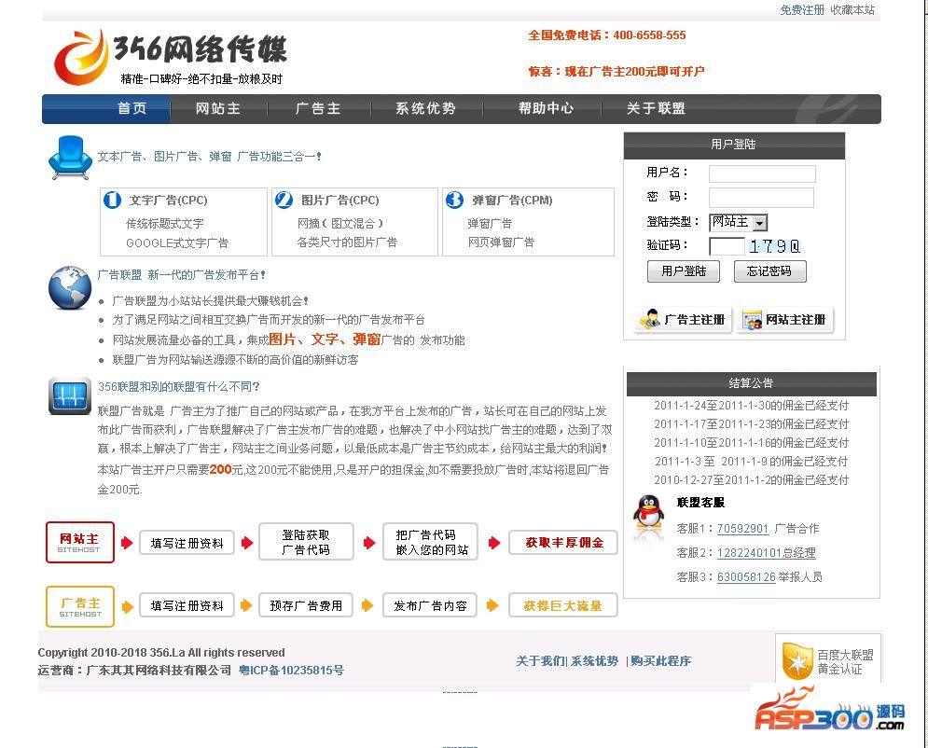Open the 帮助中心 navigation item
928x748 pixels.
[545, 108]
